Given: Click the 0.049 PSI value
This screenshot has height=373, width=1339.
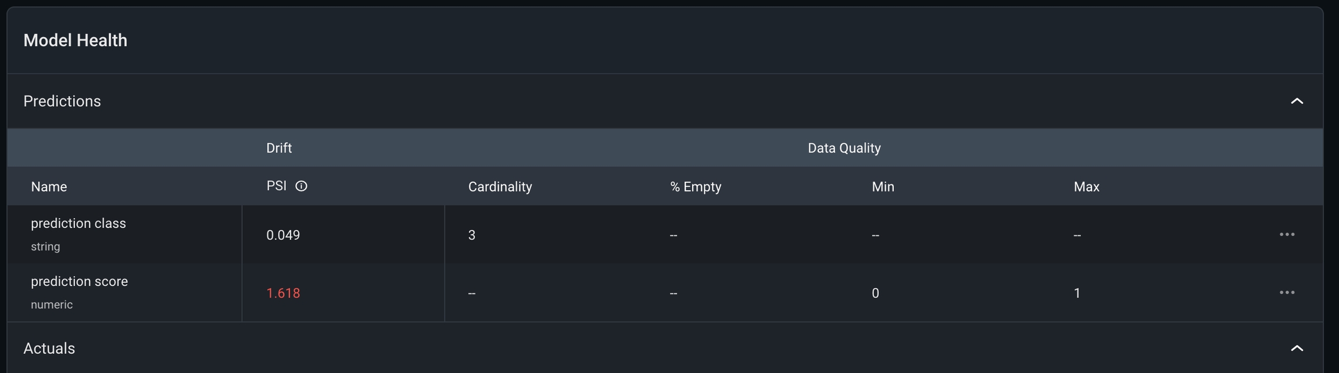Looking at the screenshot, I should coord(283,236).
